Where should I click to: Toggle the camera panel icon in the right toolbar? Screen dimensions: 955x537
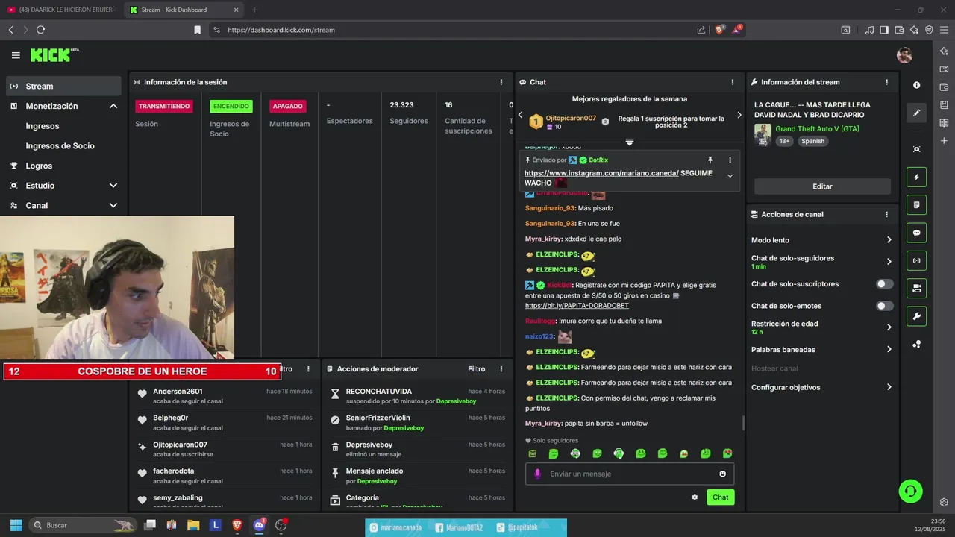(x=916, y=288)
